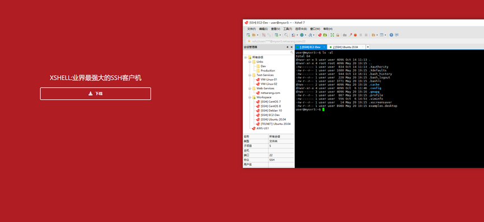Click the chat bubble icon at toolbar end
The image size is (484, 222).
click(397, 35)
